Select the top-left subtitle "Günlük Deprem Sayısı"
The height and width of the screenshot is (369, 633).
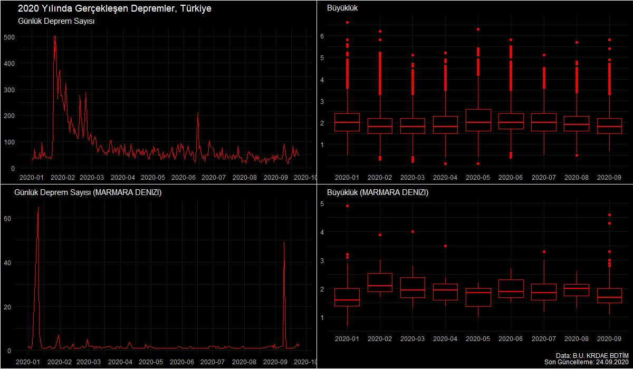(56, 21)
